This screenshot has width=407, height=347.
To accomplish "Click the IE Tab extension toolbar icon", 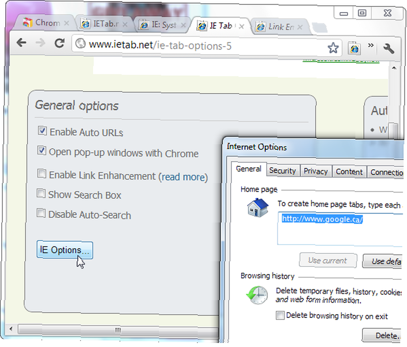I will point(354,49).
